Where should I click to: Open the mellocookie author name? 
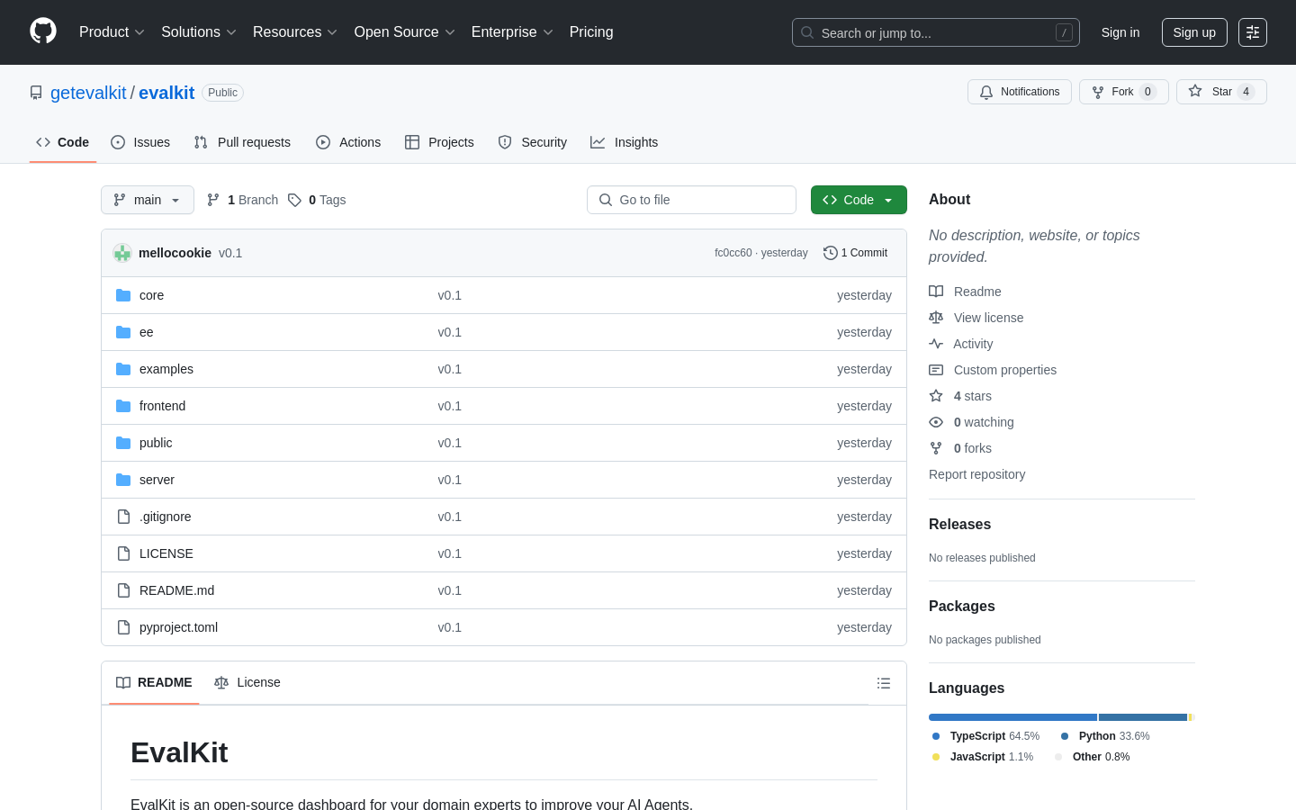coord(175,253)
